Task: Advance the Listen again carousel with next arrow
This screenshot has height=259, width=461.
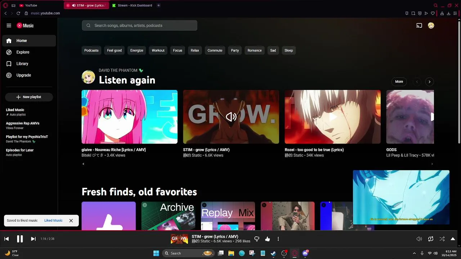Action: click(429, 82)
